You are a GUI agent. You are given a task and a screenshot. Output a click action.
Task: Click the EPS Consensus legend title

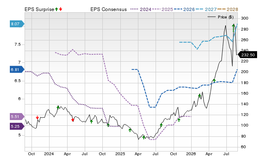(x=108, y=9)
